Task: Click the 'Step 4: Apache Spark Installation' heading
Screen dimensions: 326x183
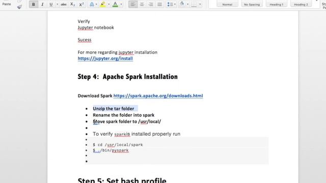Action: pos(128,77)
